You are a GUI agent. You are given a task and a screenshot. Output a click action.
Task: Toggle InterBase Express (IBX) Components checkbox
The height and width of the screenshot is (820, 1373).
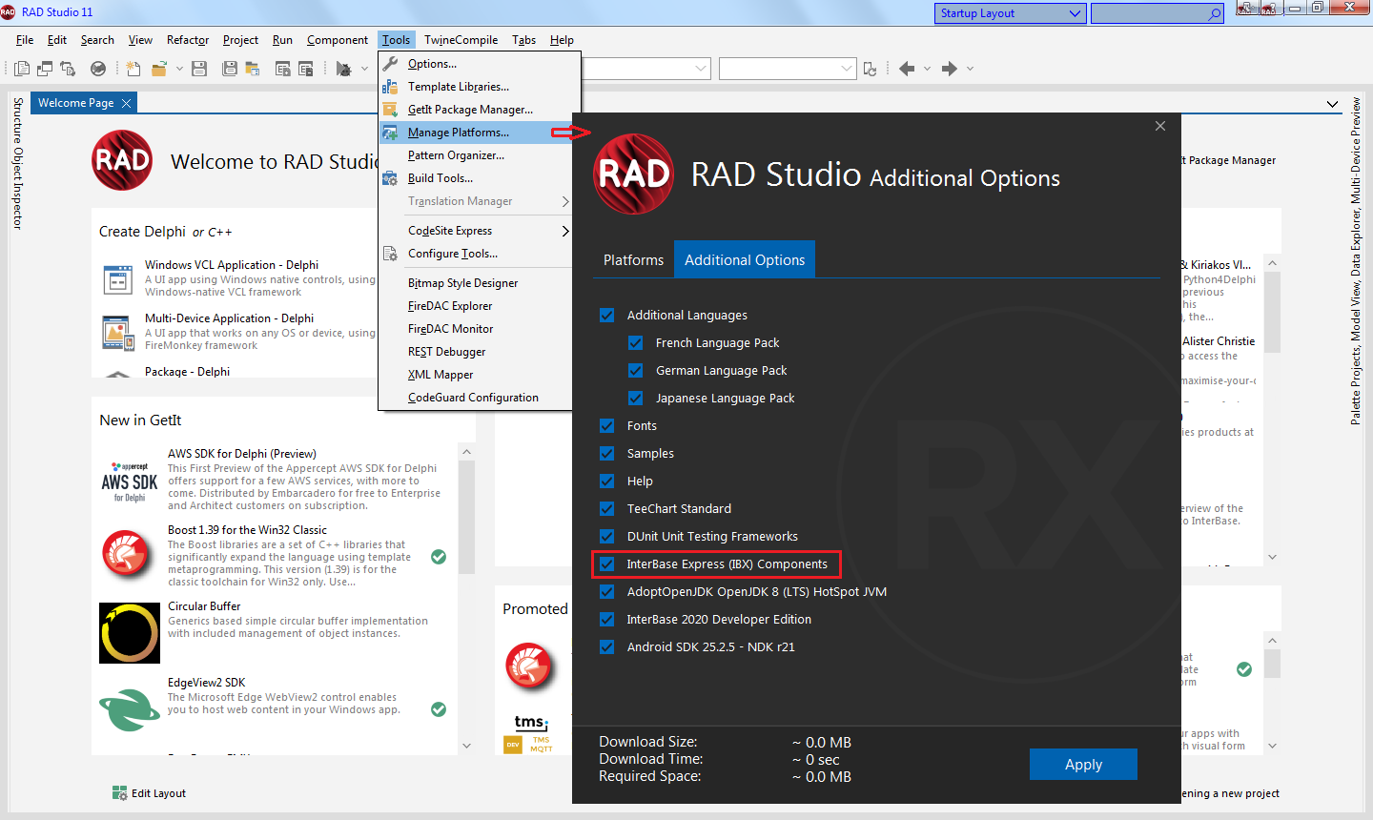[606, 564]
